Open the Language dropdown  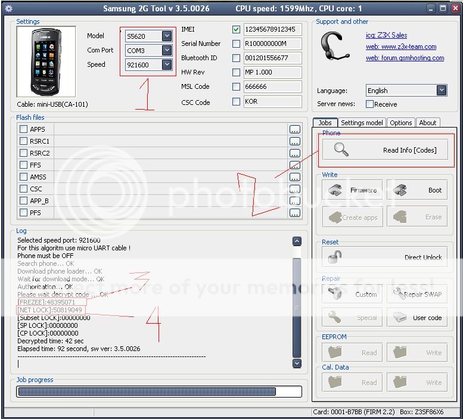pyautogui.click(x=441, y=91)
